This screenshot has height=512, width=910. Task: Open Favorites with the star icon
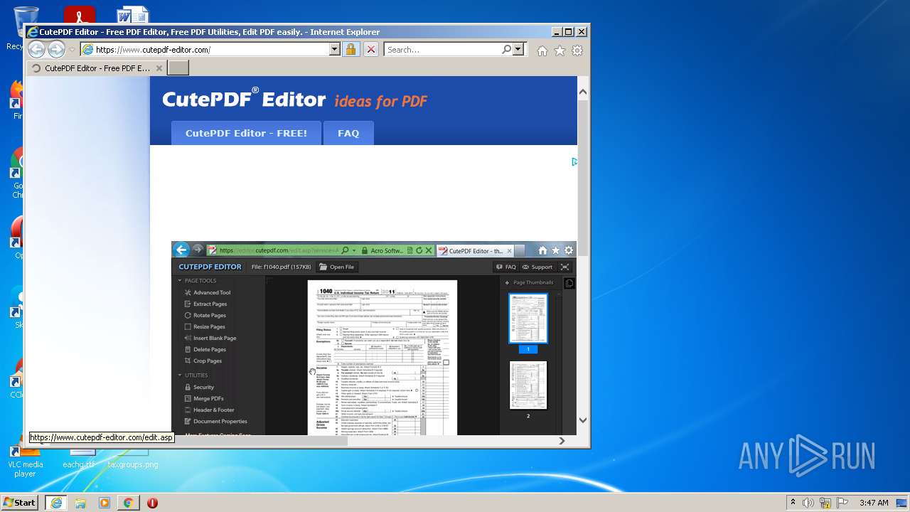click(560, 50)
